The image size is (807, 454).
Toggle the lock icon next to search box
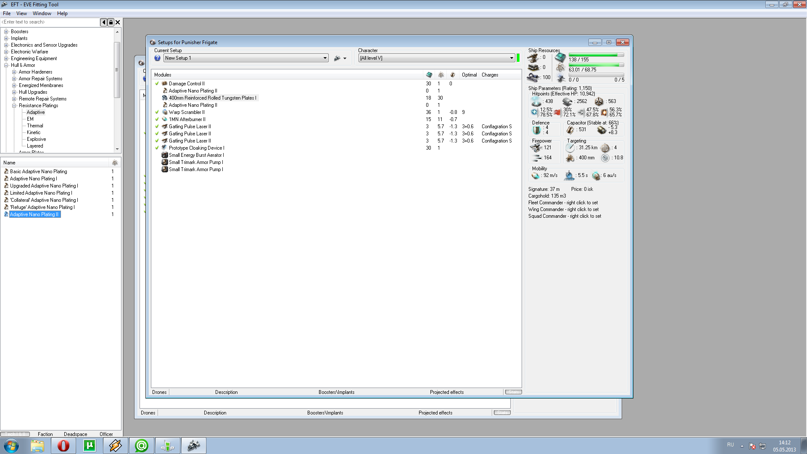pos(111,22)
